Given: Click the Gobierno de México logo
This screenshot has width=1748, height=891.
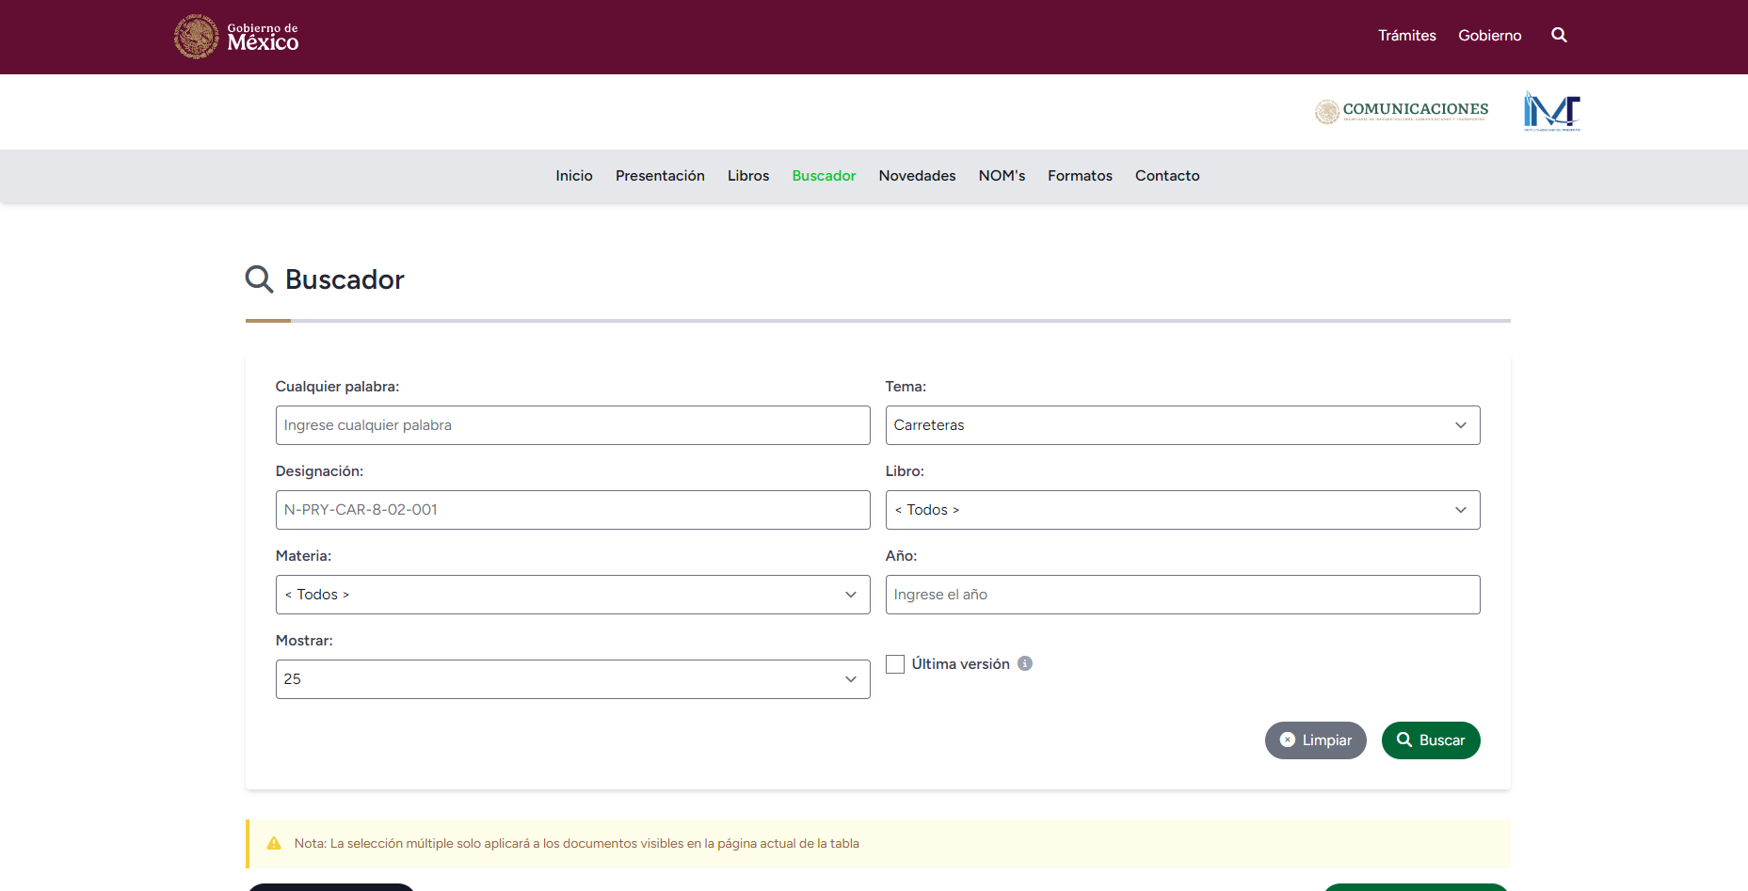Looking at the screenshot, I should 236,37.
